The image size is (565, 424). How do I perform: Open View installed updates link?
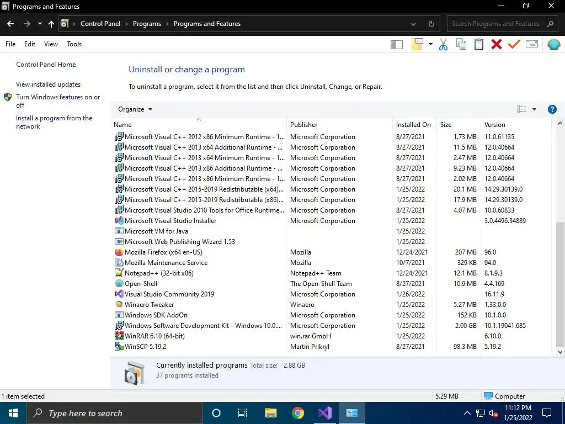coord(49,84)
